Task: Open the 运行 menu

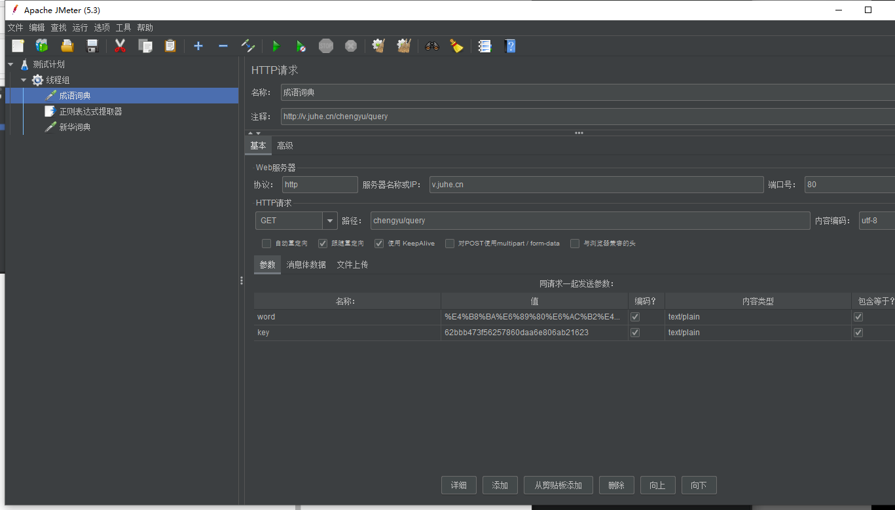Action: pos(80,27)
